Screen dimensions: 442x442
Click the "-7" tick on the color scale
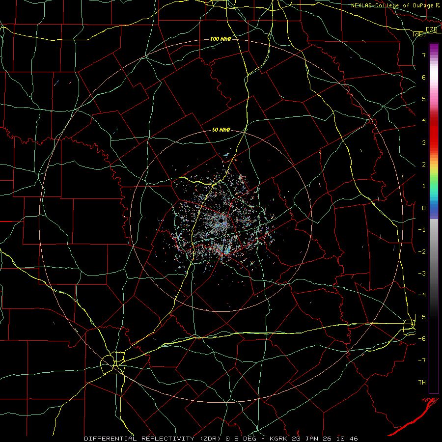click(422, 360)
